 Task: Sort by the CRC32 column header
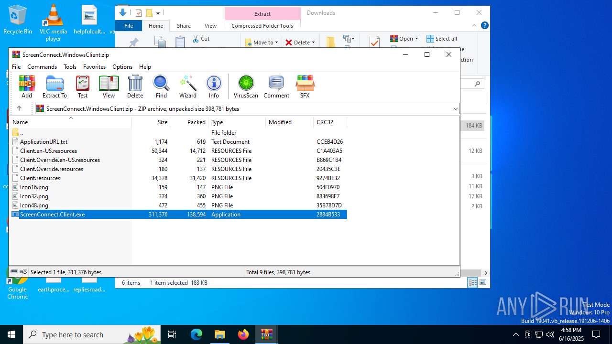click(330, 122)
